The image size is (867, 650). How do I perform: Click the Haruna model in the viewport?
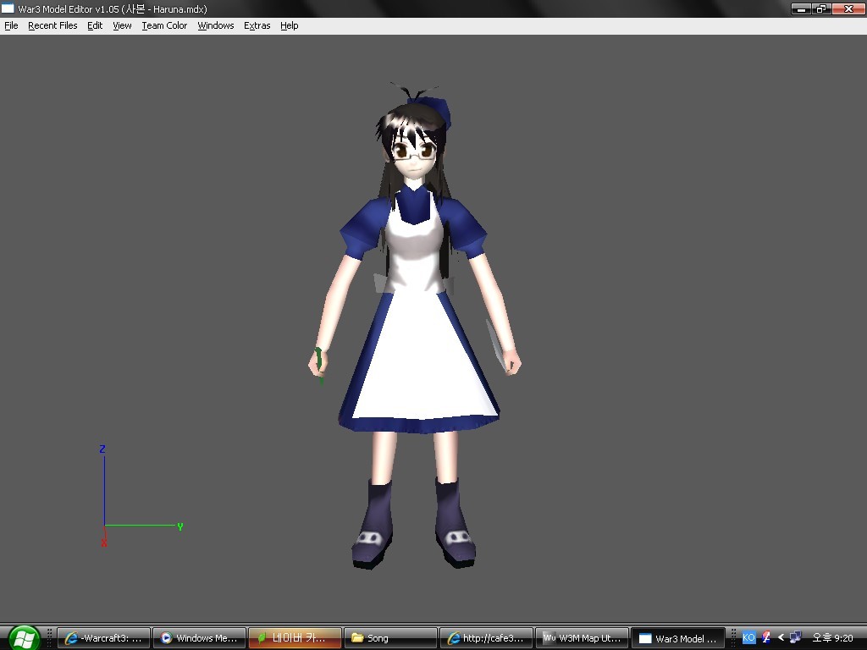(x=415, y=326)
